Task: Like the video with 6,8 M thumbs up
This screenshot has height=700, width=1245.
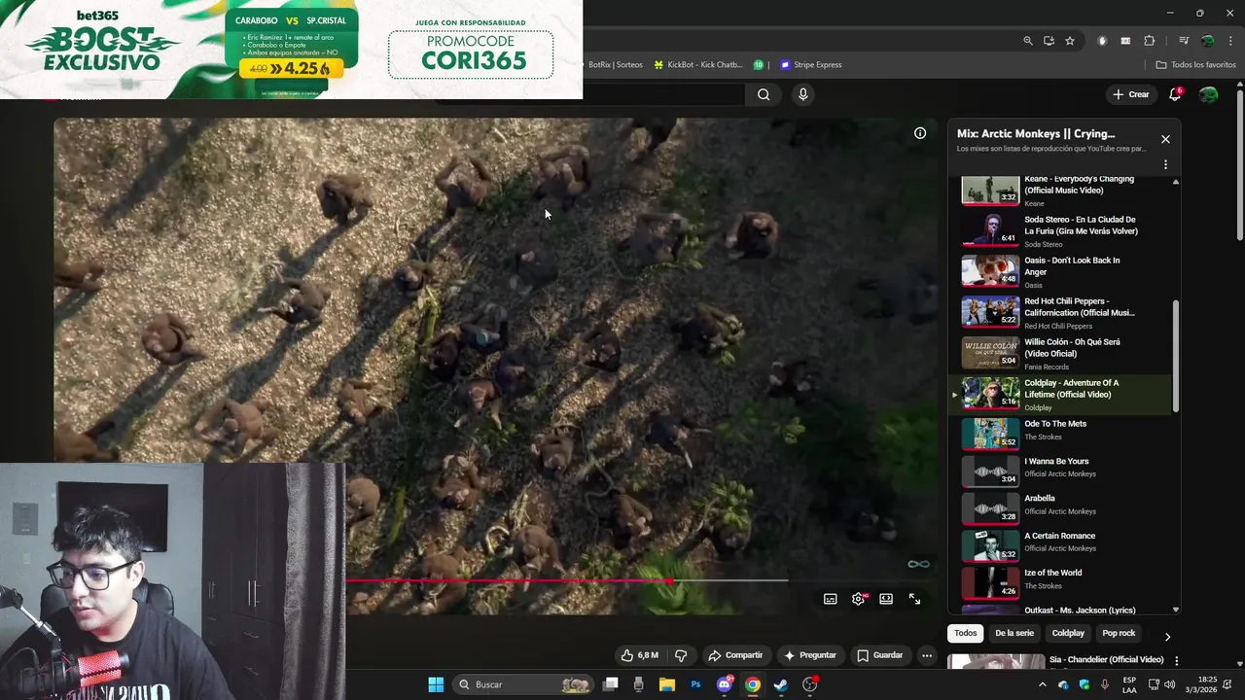Action: click(640, 655)
